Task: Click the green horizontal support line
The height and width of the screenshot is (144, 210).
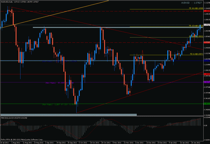Action: tap(102, 104)
